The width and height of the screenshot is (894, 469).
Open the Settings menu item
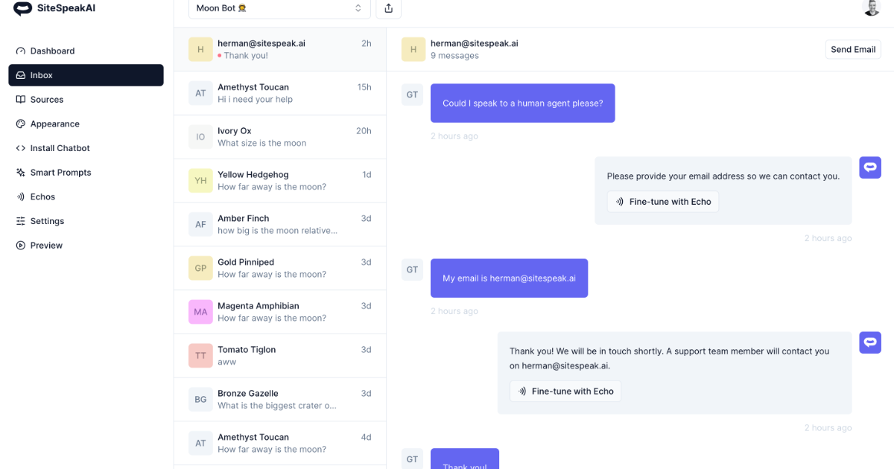(47, 221)
